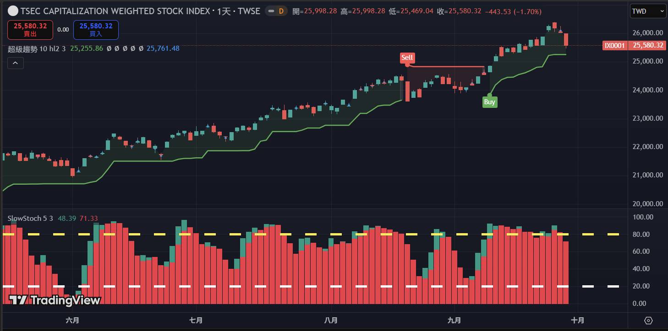Screen dimensions: 668x331
Task: Click the symbol logo circle beside the index title
Action: 13,11
